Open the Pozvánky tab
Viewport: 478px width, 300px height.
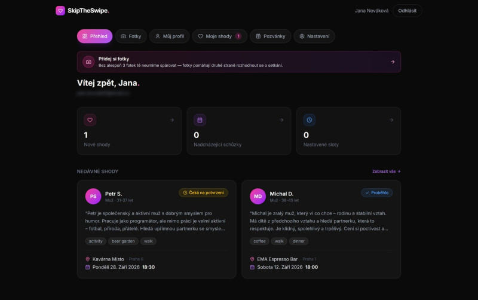(x=271, y=36)
